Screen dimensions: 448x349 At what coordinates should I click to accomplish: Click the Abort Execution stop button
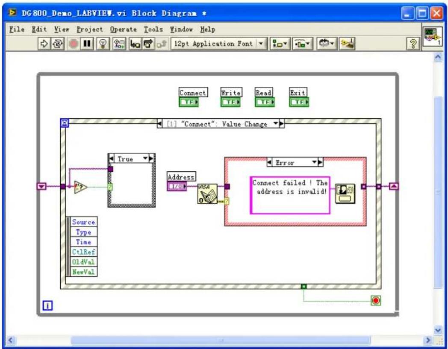coord(74,44)
